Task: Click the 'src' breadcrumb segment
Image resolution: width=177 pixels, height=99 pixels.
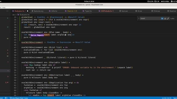Action: click(x=14, y=15)
